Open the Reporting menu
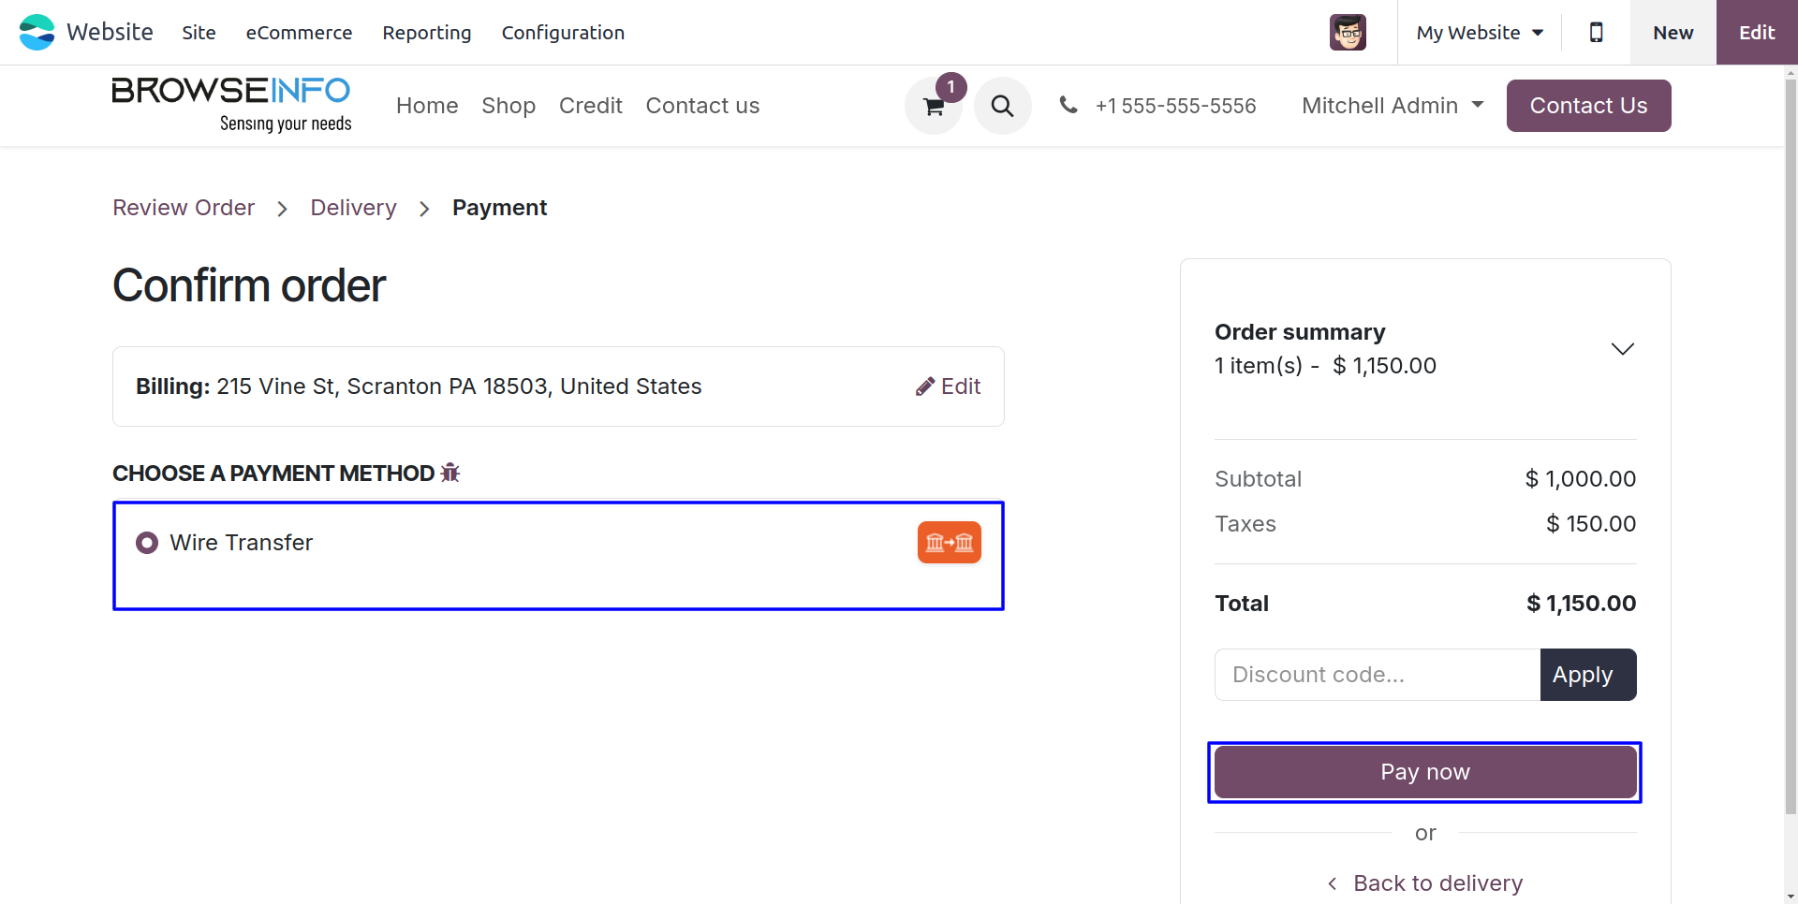The width and height of the screenshot is (1798, 904). 427,33
